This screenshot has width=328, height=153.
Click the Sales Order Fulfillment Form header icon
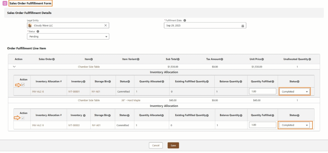pyautogui.click(x=4, y=3)
